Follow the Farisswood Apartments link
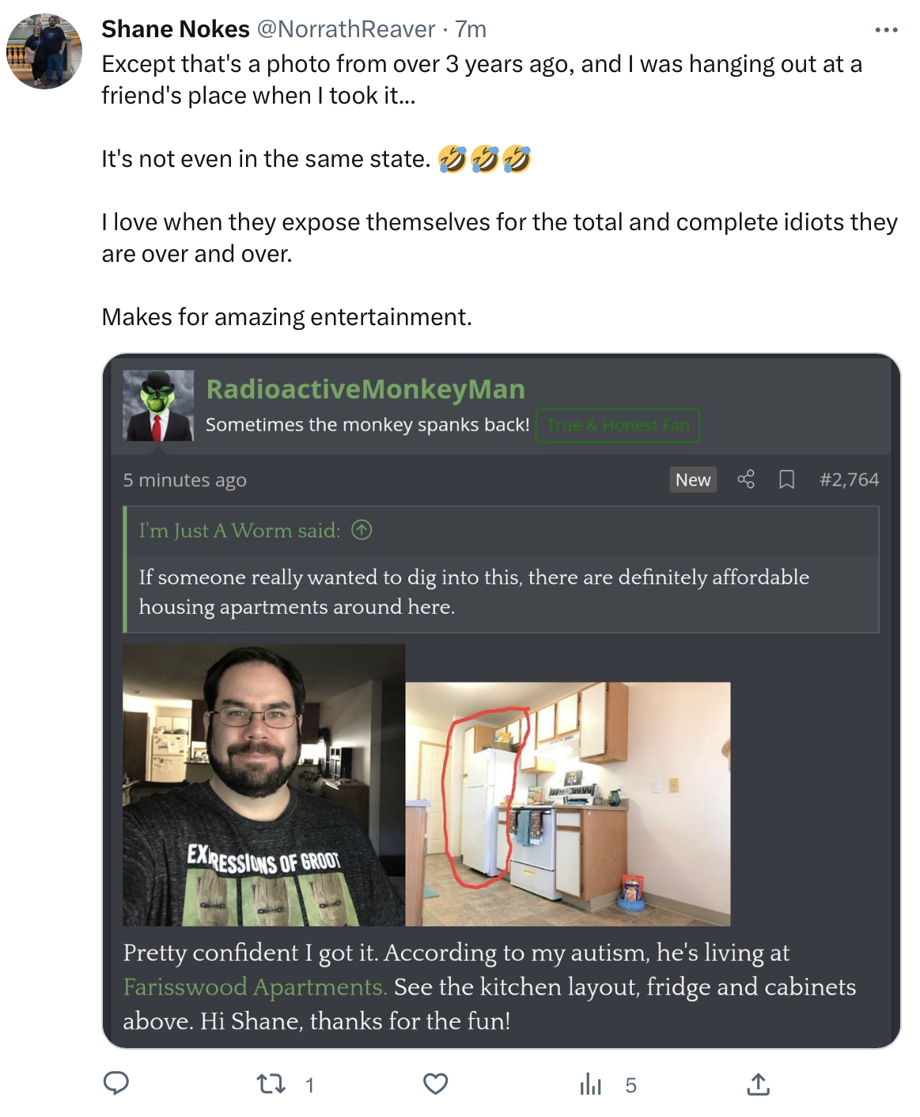Image resolution: width=920 pixels, height=1117 pixels. (255, 987)
